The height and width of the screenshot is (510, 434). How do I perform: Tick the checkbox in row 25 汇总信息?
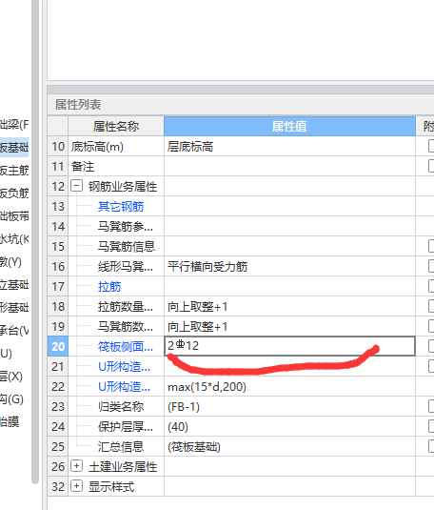pos(431,446)
